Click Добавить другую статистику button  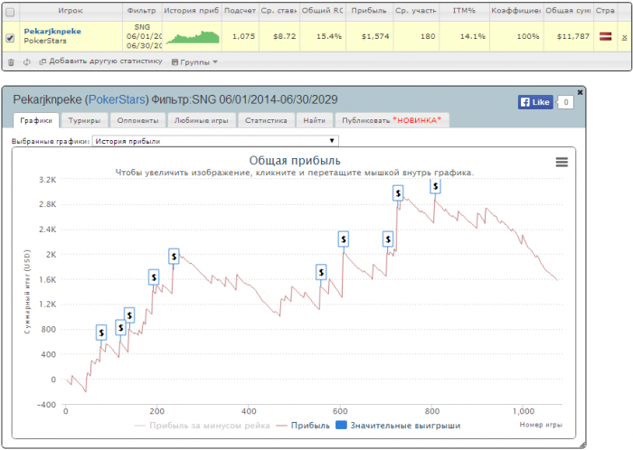click(101, 61)
